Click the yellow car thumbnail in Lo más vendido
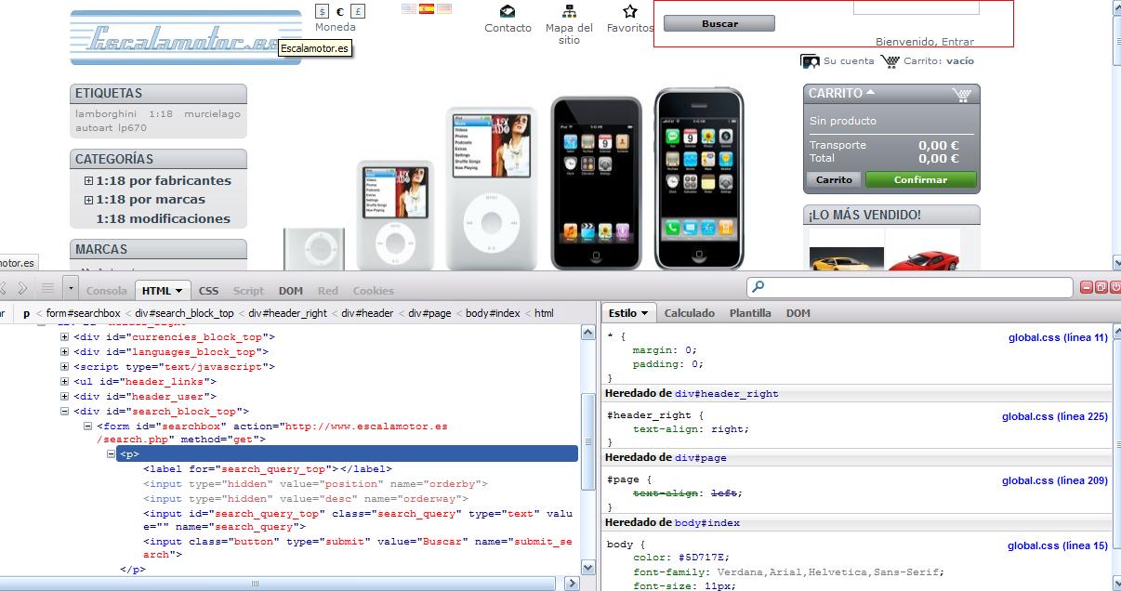1121x591 pixels. point(847,251)
